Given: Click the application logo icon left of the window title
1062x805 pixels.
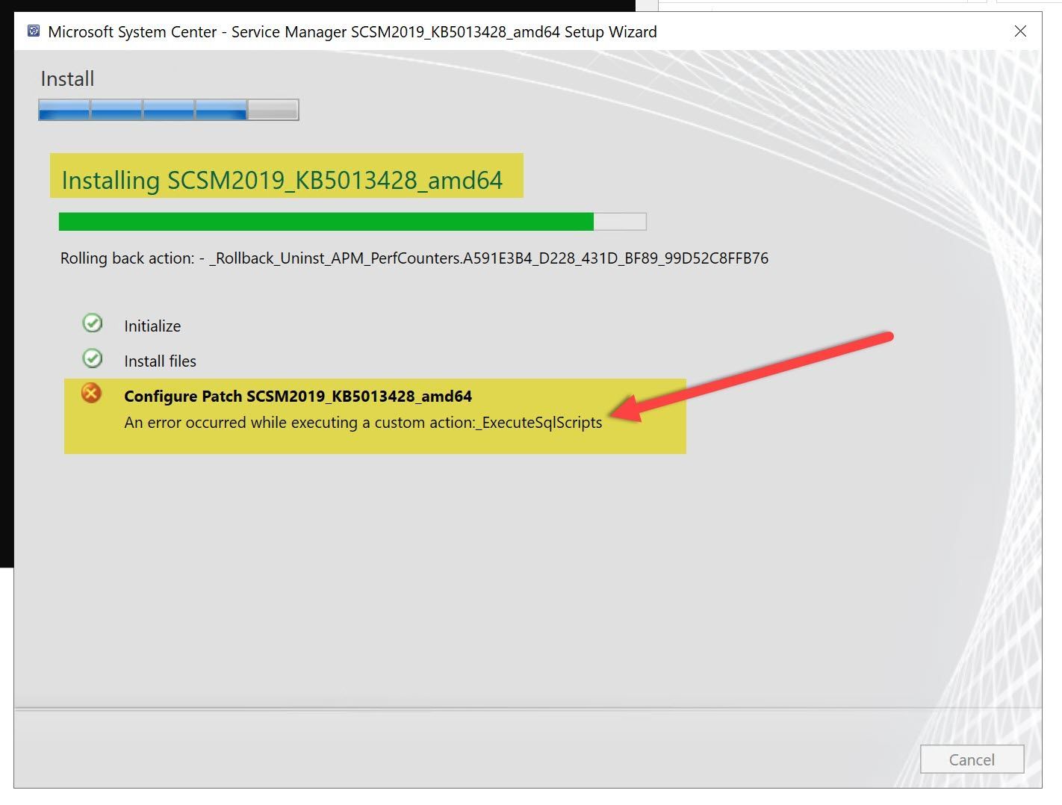Looking at the screenshot, I should (33, 31).
